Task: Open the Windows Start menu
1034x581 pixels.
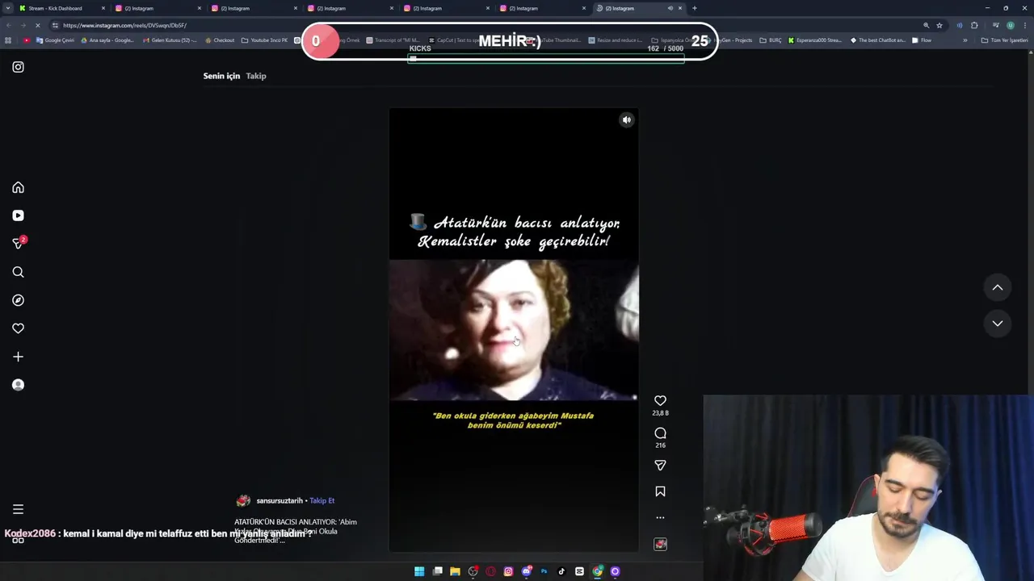Action: point(419,571)
